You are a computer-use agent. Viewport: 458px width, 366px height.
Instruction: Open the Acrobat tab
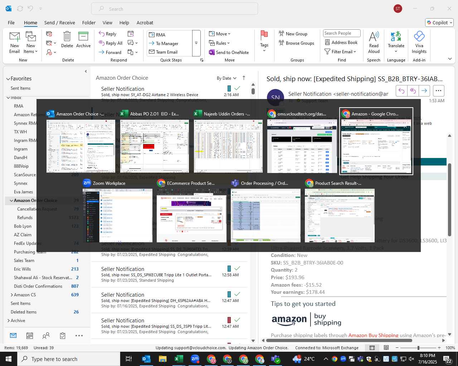coord(145,23)
